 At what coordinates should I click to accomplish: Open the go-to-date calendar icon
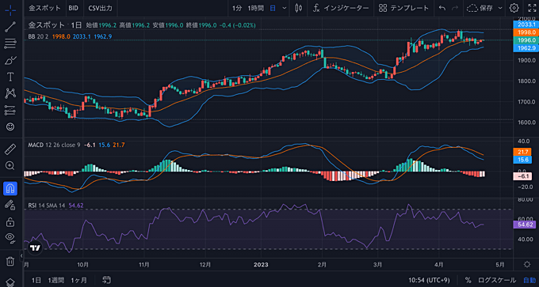[106, 280]
